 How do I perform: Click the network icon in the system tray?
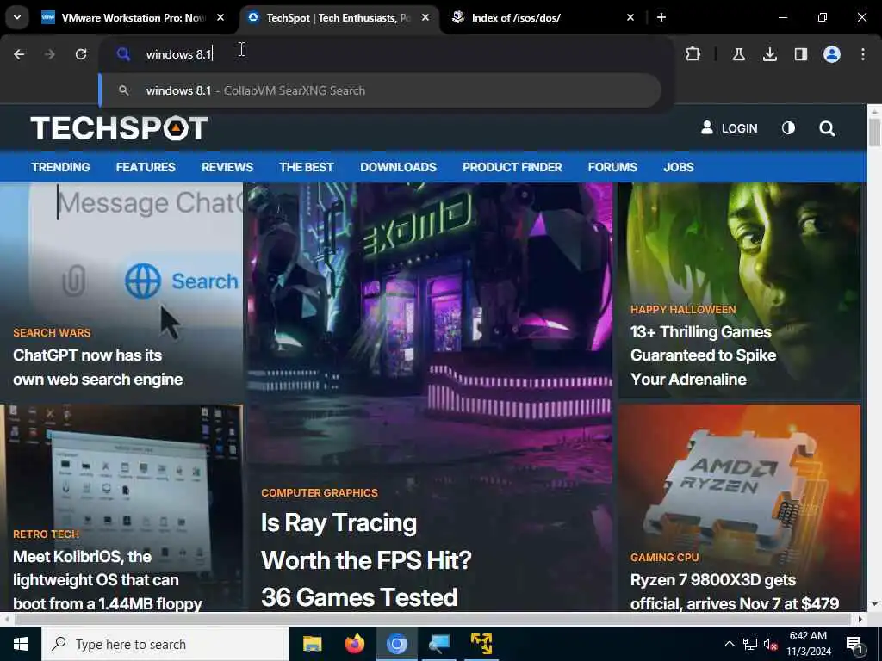[750, 644]
